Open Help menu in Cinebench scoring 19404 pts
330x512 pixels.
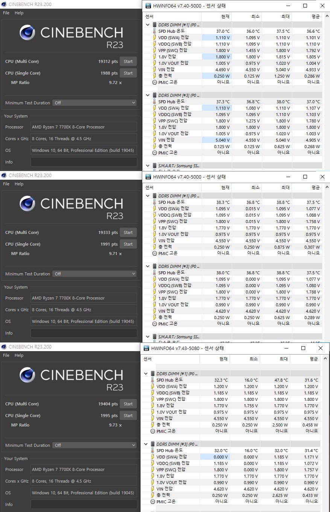click(x=19, y=355)
